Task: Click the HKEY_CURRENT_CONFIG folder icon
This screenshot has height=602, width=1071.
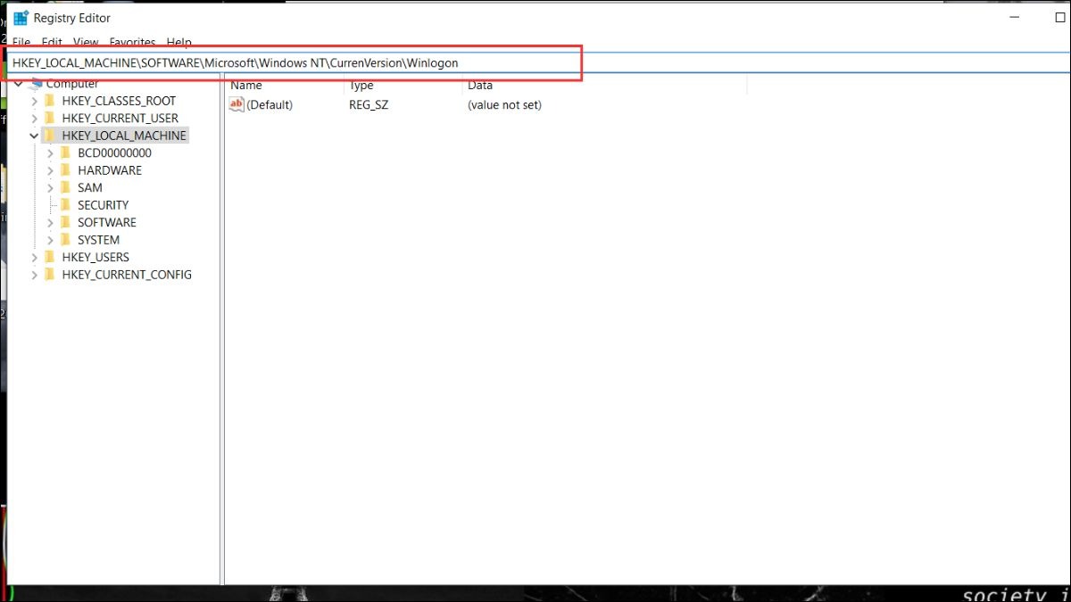Action: tap(49, 275)
